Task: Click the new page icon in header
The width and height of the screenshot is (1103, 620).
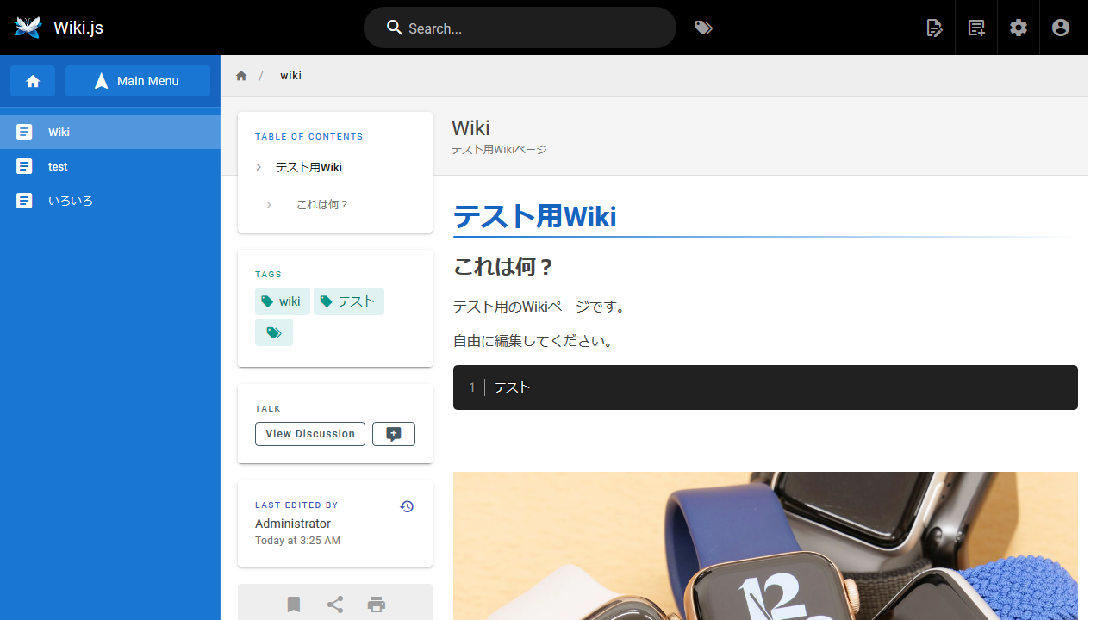Action: coord(976,28)
